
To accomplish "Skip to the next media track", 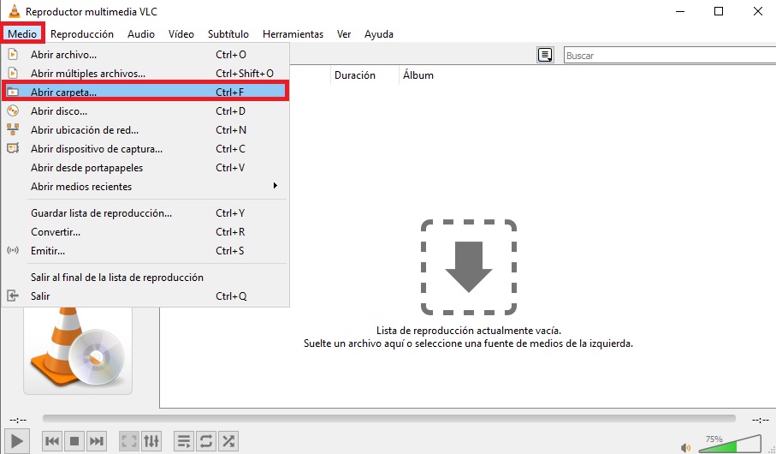I will click(97, 440).
